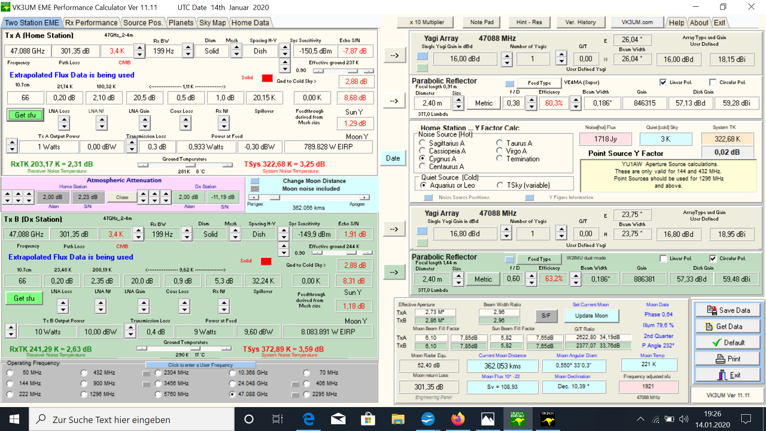
Task: Click the Tx A Get sfu button
Action: [x=26, y=115]
